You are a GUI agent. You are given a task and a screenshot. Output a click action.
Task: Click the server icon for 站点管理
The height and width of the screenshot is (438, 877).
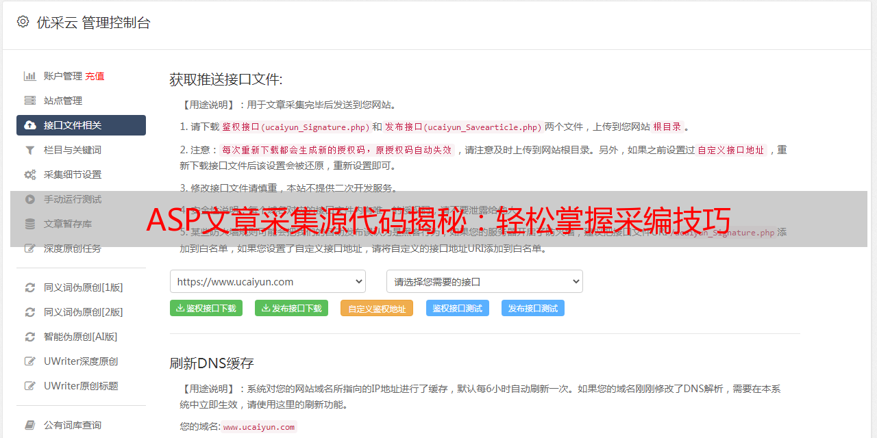[30, 101]
